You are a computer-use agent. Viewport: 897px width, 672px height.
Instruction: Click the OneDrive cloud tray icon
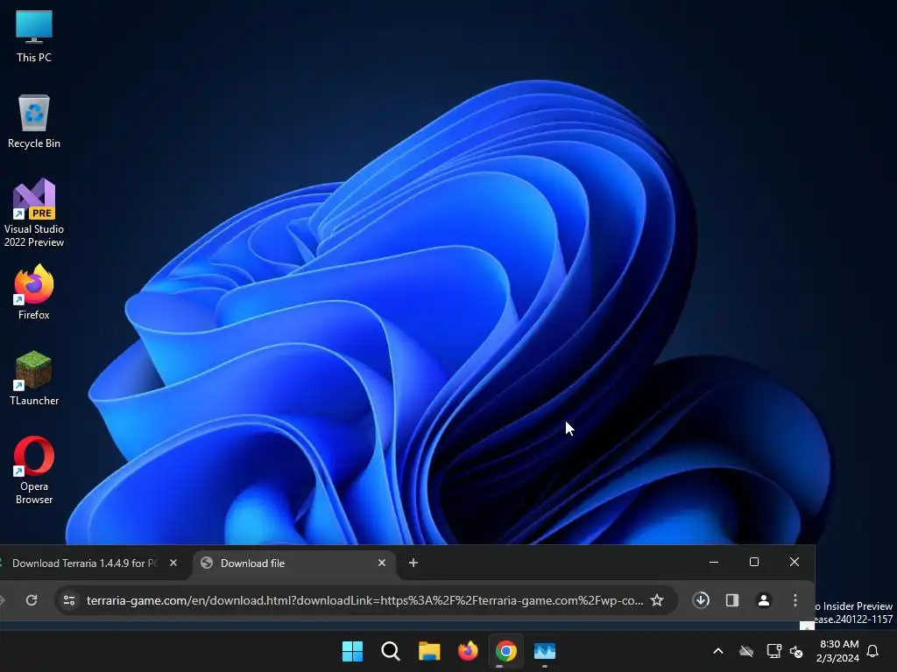point(746,651)
